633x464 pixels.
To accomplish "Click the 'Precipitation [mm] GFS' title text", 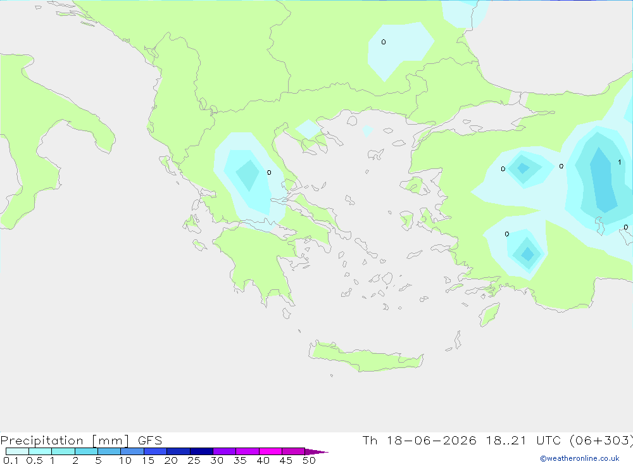I will point(81,441).
